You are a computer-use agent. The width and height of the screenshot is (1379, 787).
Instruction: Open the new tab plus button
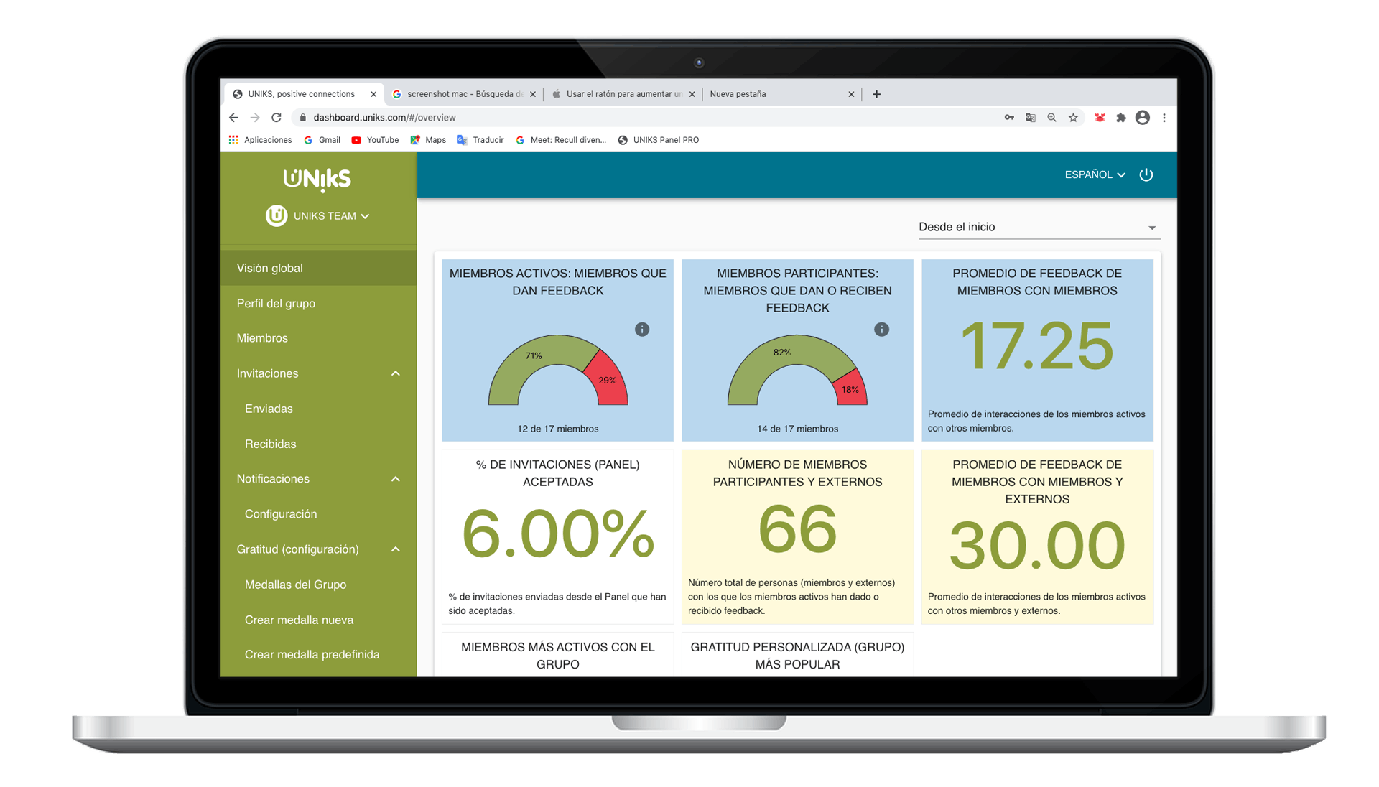click(876, 94)
